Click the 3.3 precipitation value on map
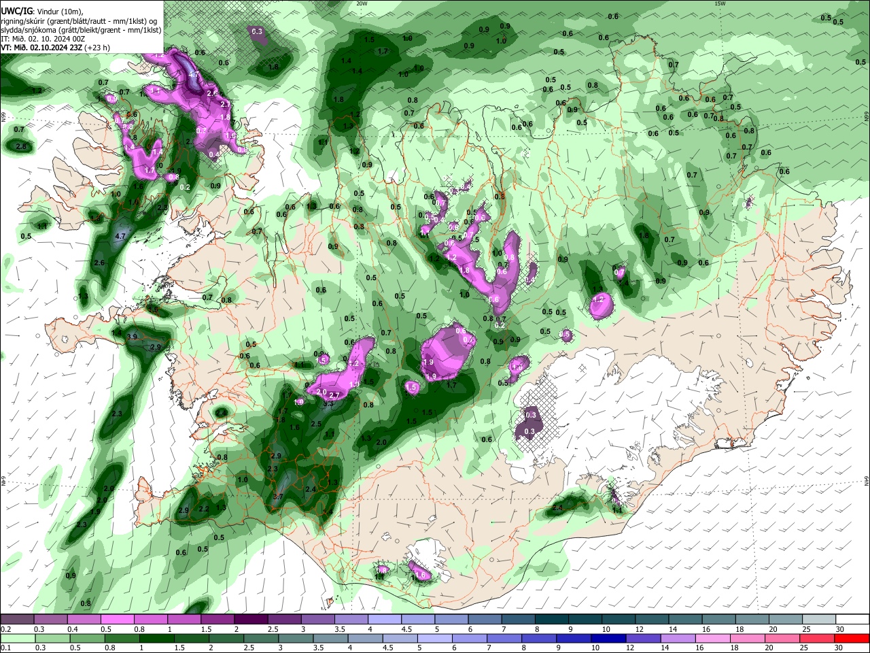This screenshot has width=870, height=653. coord(327,404)
